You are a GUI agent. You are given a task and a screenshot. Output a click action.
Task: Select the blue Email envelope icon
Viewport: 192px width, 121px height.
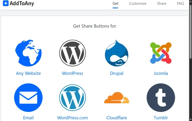click(x=28, y=98)
